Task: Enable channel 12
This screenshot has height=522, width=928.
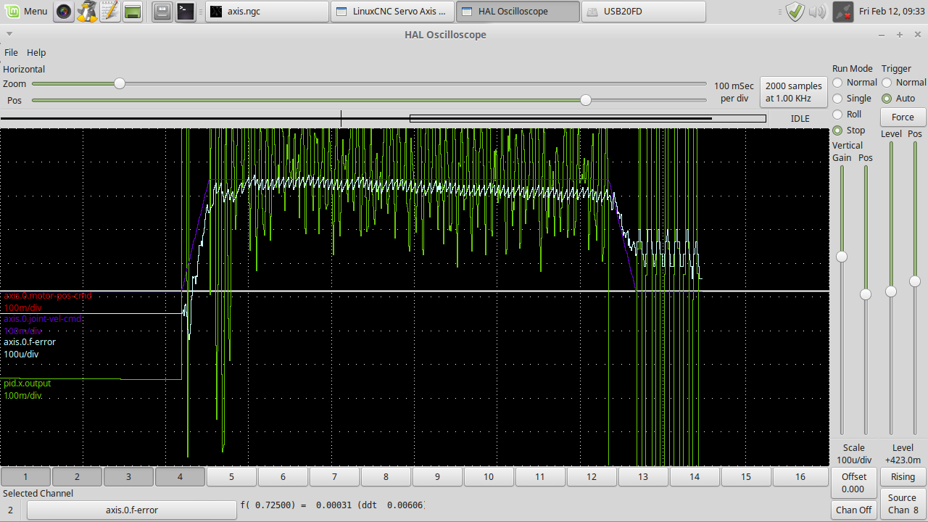Action: click(x=592, y=476)
